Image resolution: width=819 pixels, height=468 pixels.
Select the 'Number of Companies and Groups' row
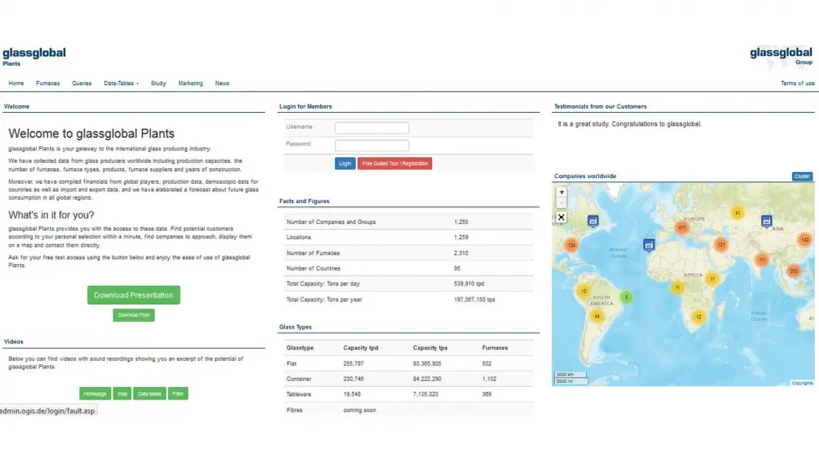pyautogui.click(x=409, y=222)
